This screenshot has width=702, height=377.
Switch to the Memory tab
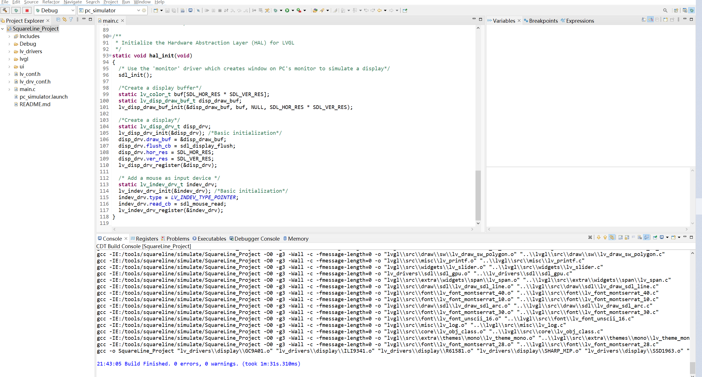point(296,239)
